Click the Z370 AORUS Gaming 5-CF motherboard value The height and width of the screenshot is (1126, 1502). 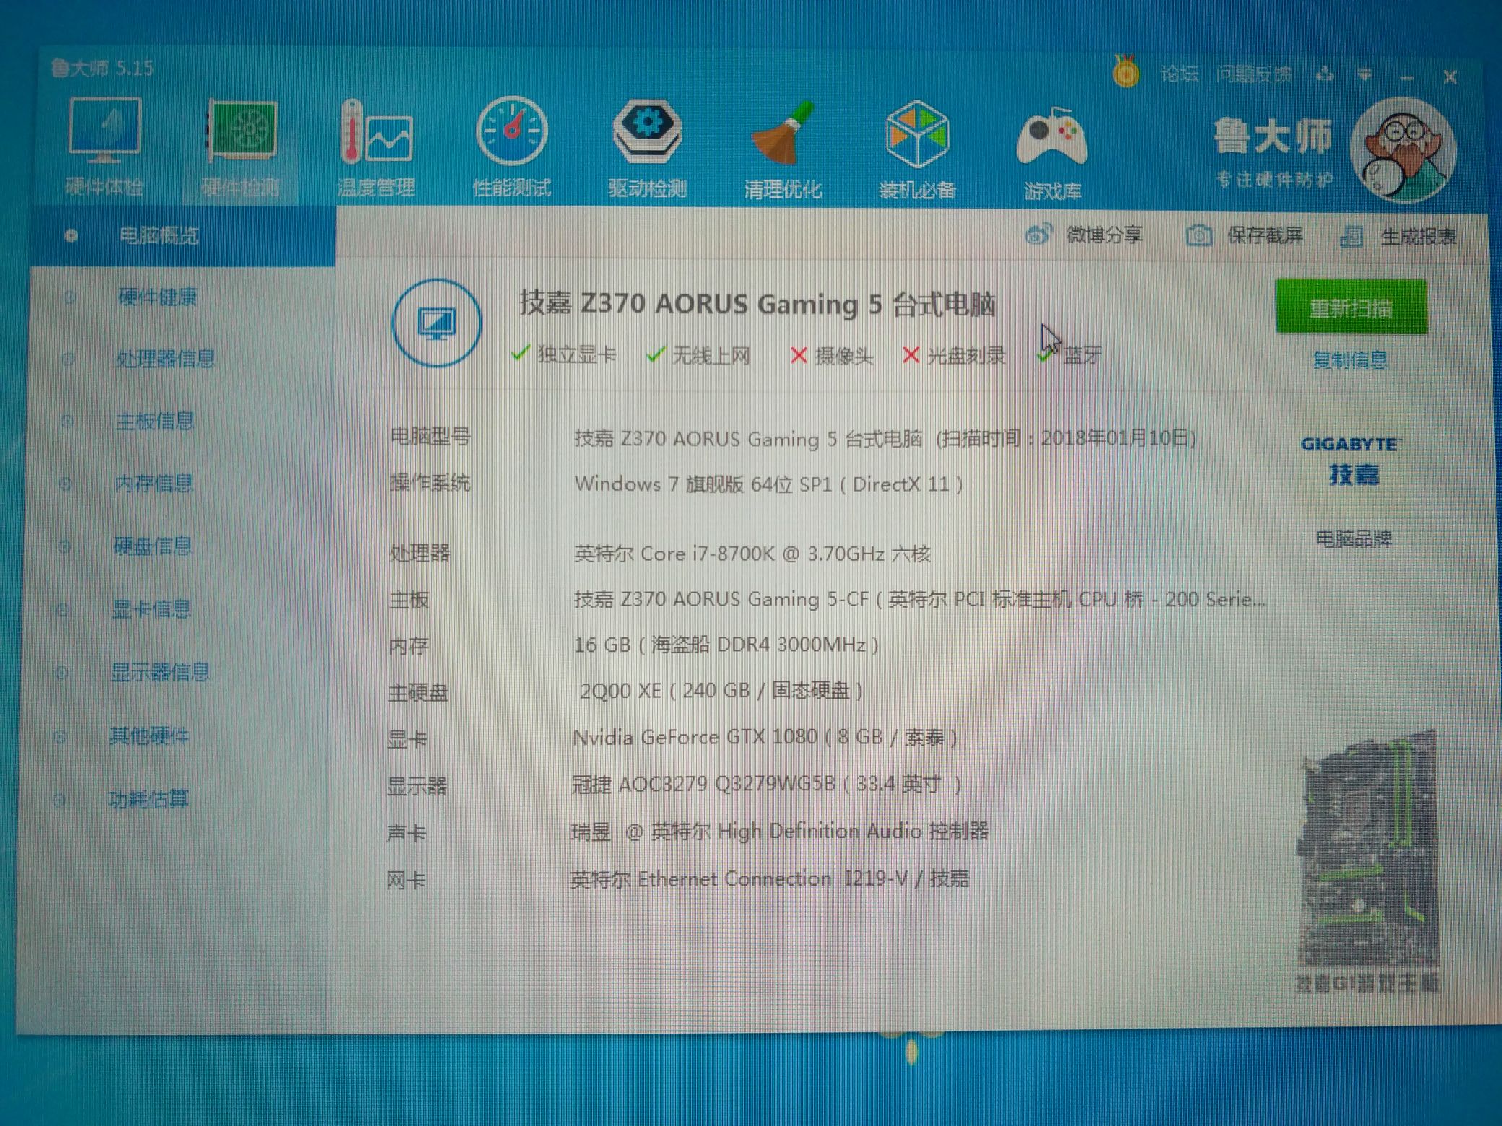tap(919, 599)
